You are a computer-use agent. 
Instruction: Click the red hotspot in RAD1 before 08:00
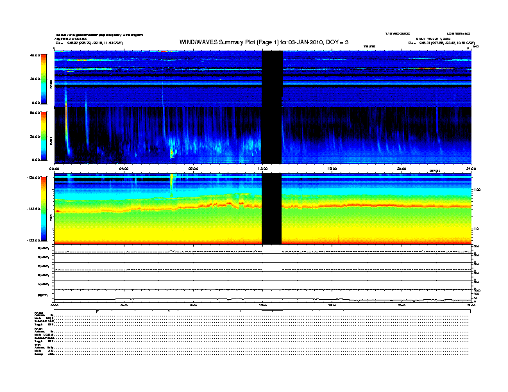coord(172,153)
